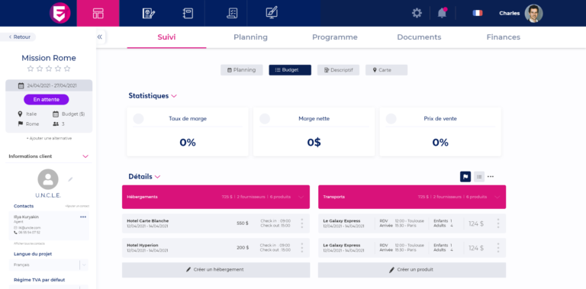This screenshot has height=289, width=586.
Task: Switch to the Planning tab
Action: click(x=250, y=37)
